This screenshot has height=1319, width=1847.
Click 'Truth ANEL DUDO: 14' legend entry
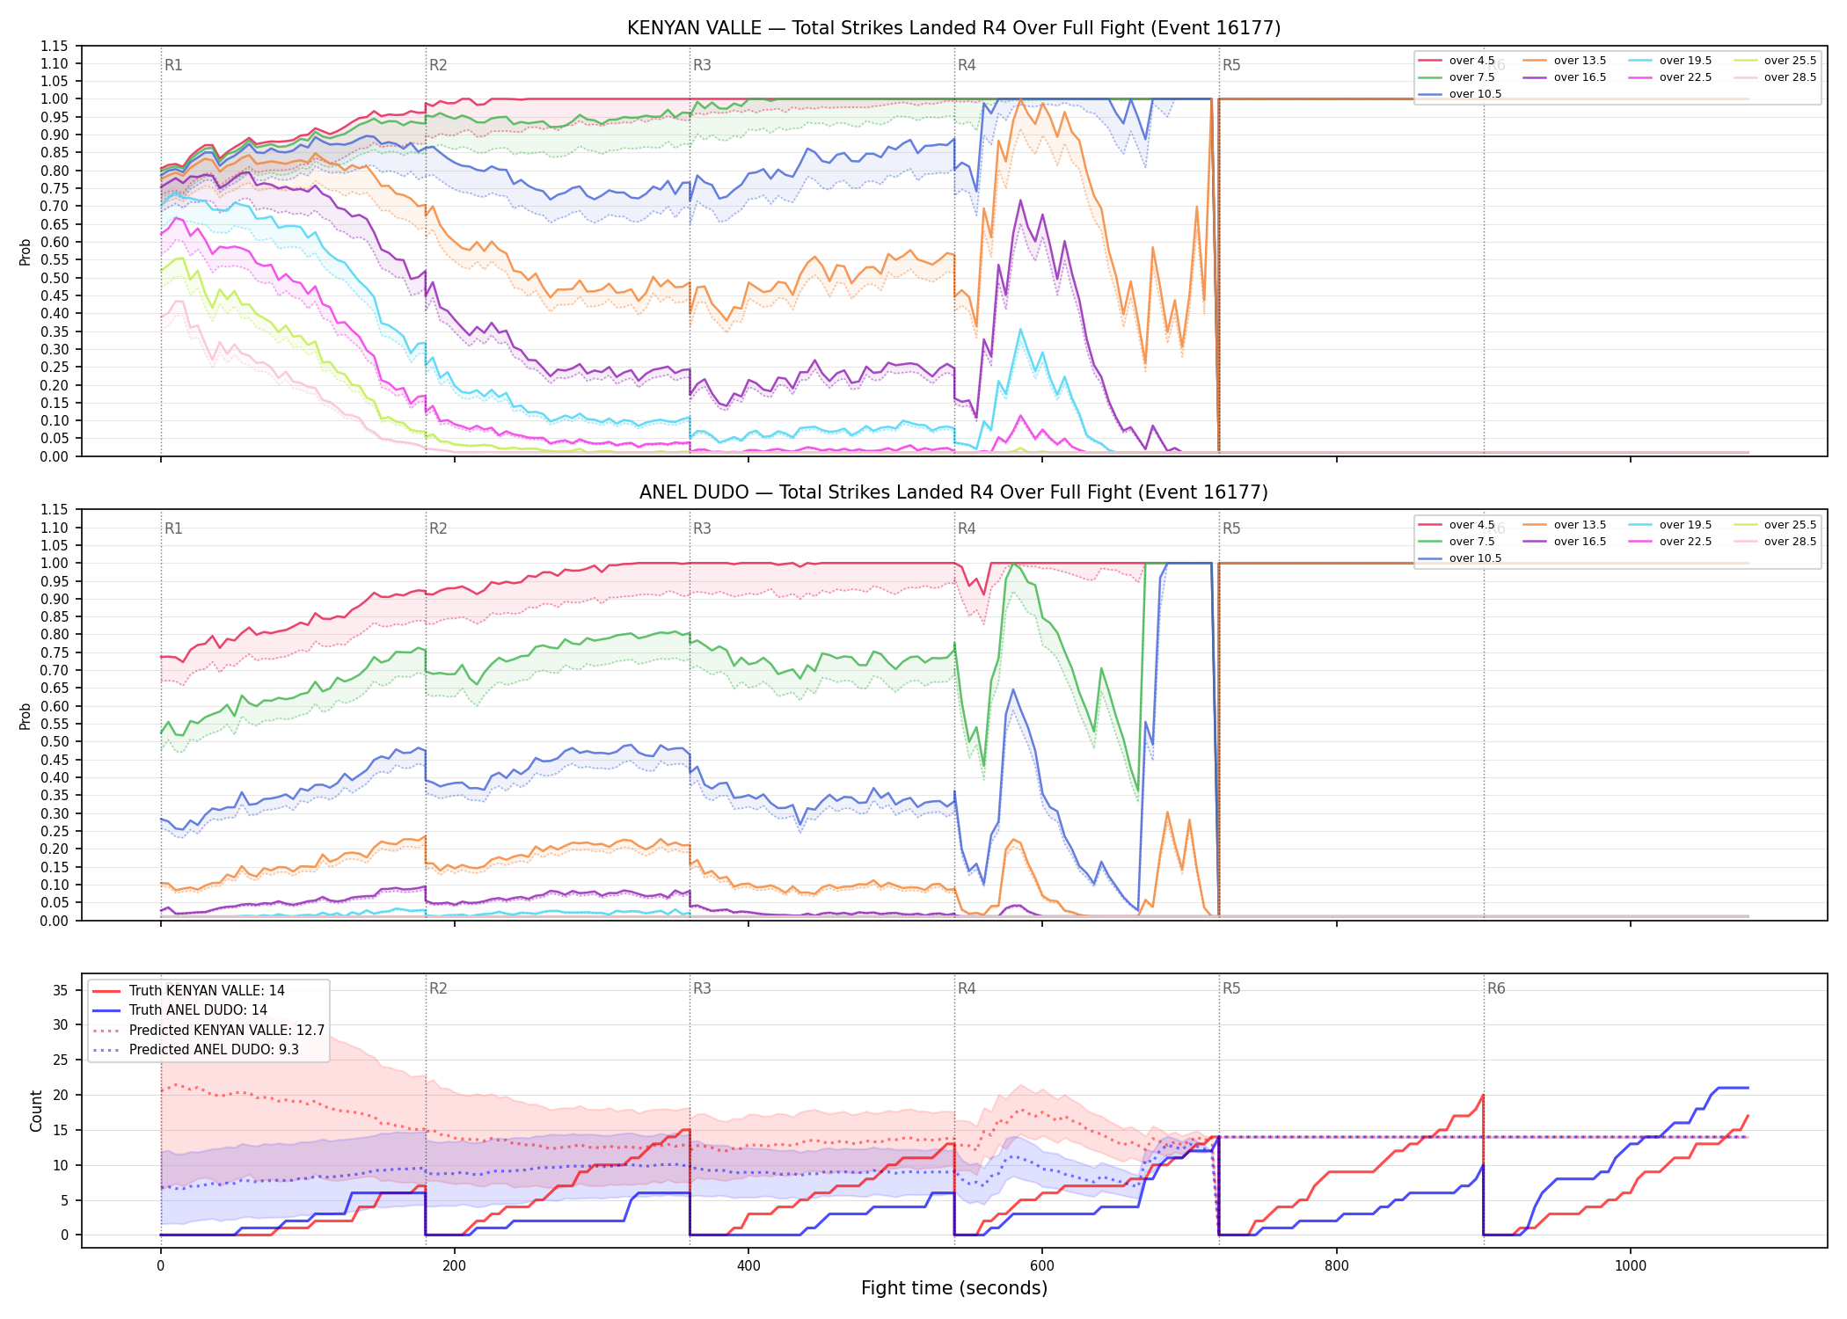pyautogui.click(x=179, y=1010)
